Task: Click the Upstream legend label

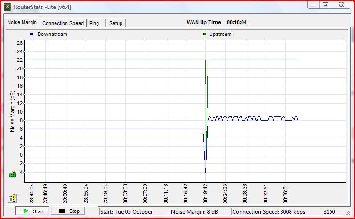Action: (x=221, y=34)
